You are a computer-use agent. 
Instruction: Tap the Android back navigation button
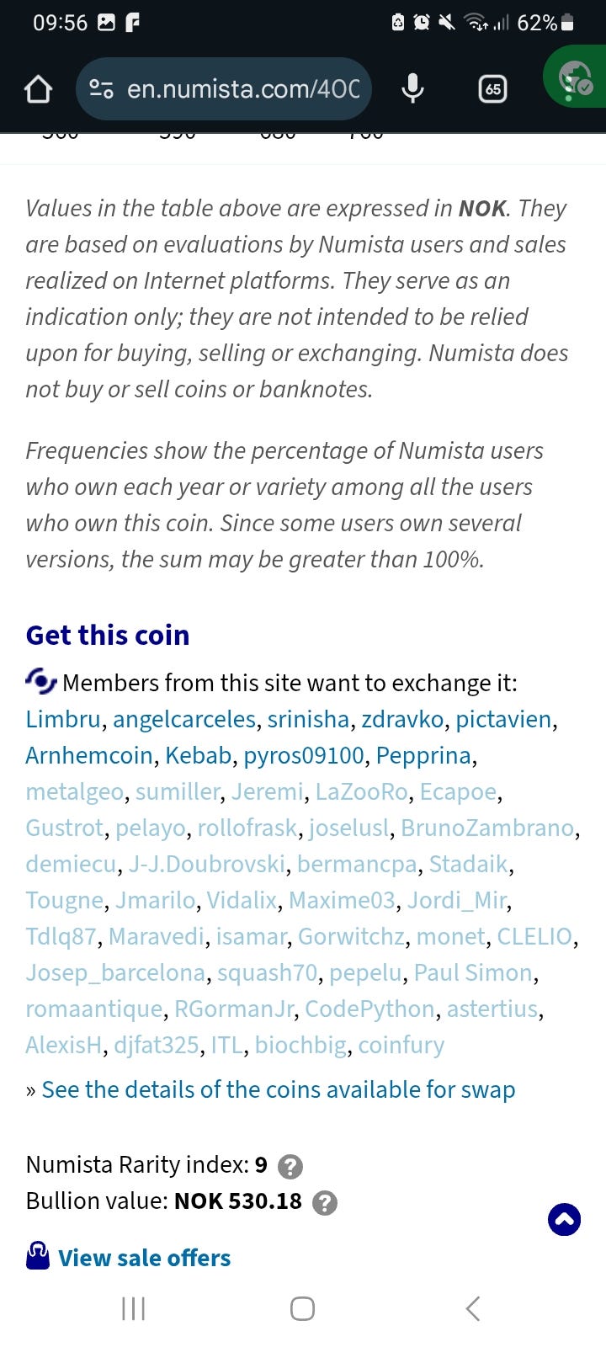point(472,1308)
